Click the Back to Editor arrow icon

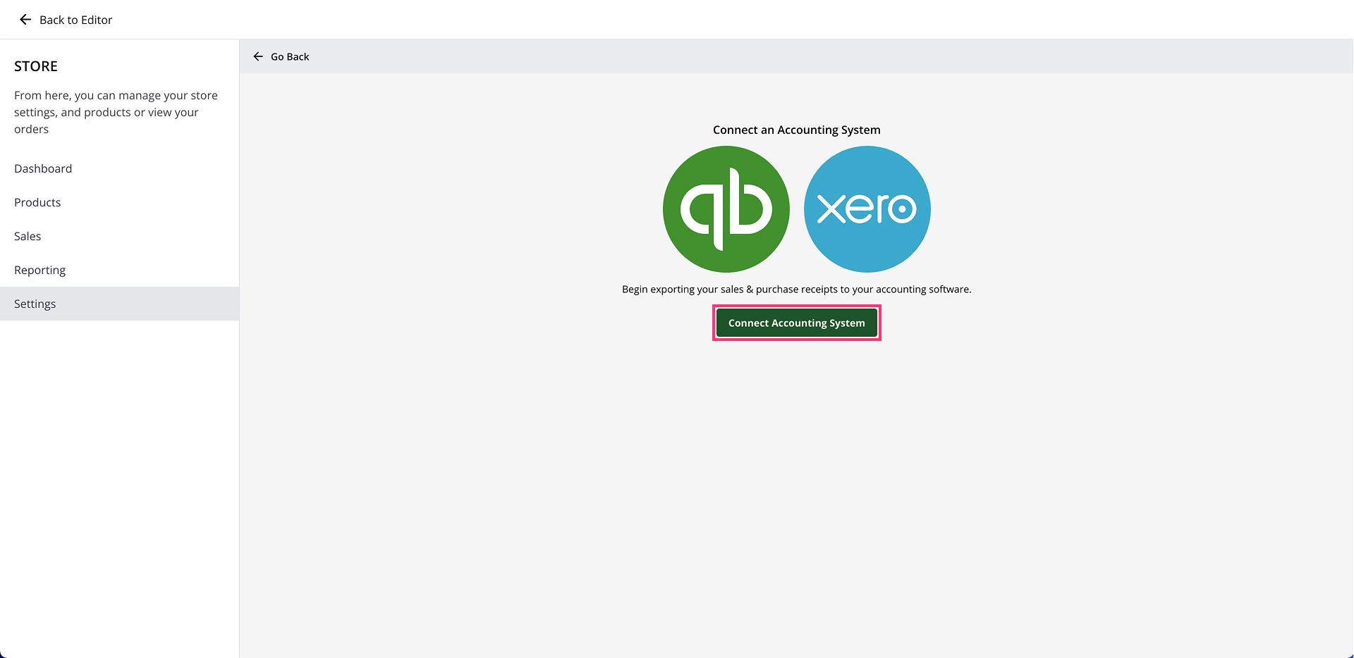point(25,20)
